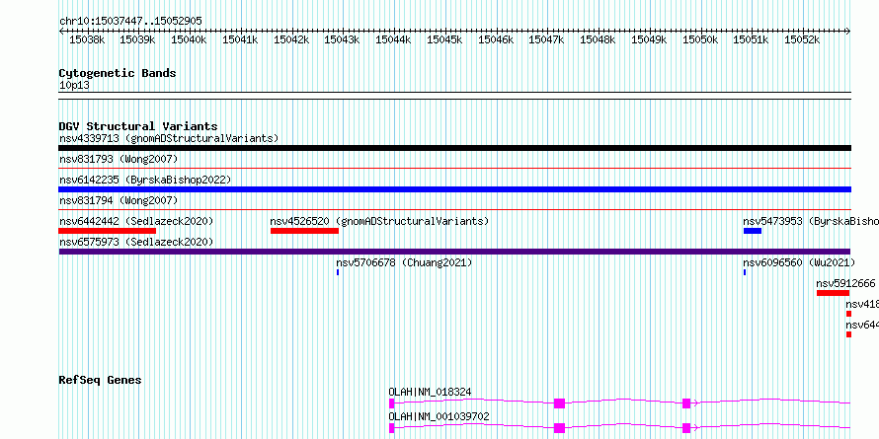
Task: Click the third exon of OLAH|NM_018324
Action: pos(686,403)
